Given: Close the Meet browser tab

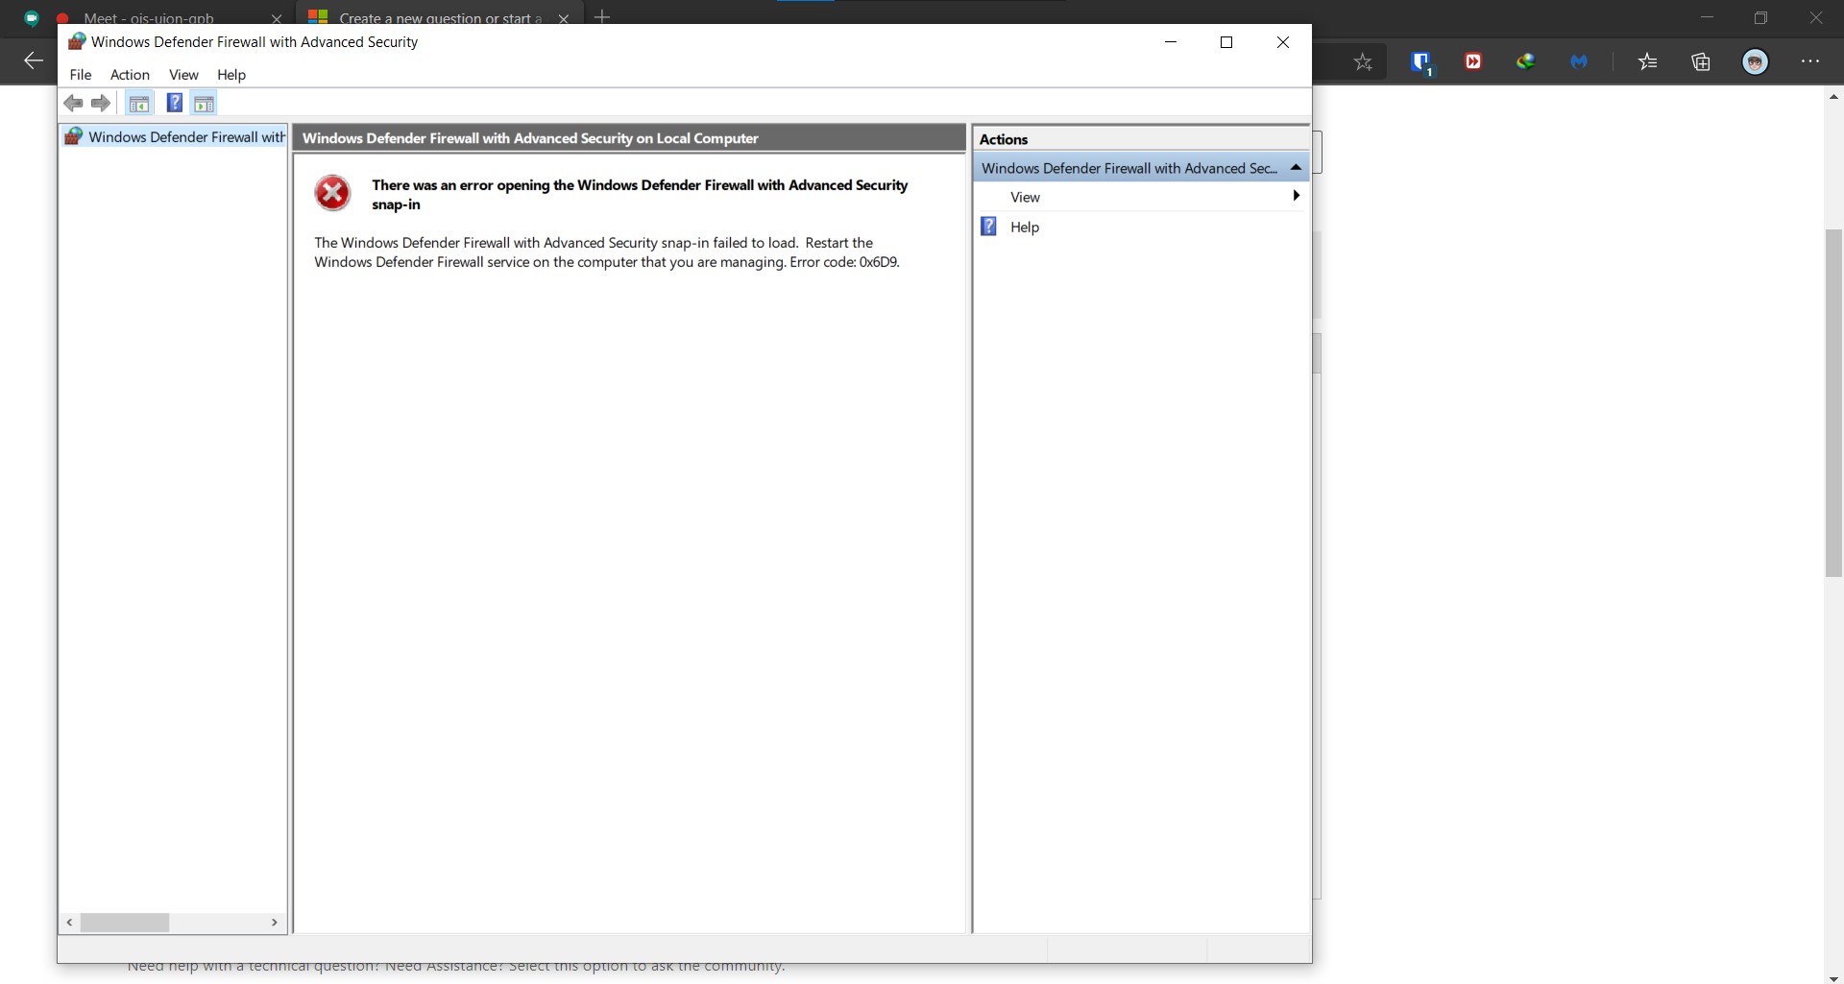Looking at the screenshot, I should click(277, 18).
